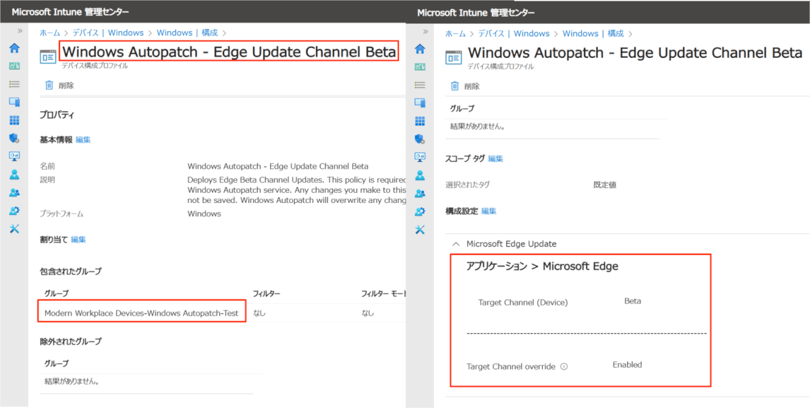Click info icon beside Target Channel override
This screenshot has height=408, width=810.
(564, 367)
